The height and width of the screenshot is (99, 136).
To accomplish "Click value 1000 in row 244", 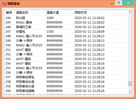I will [x=50, y=18].
